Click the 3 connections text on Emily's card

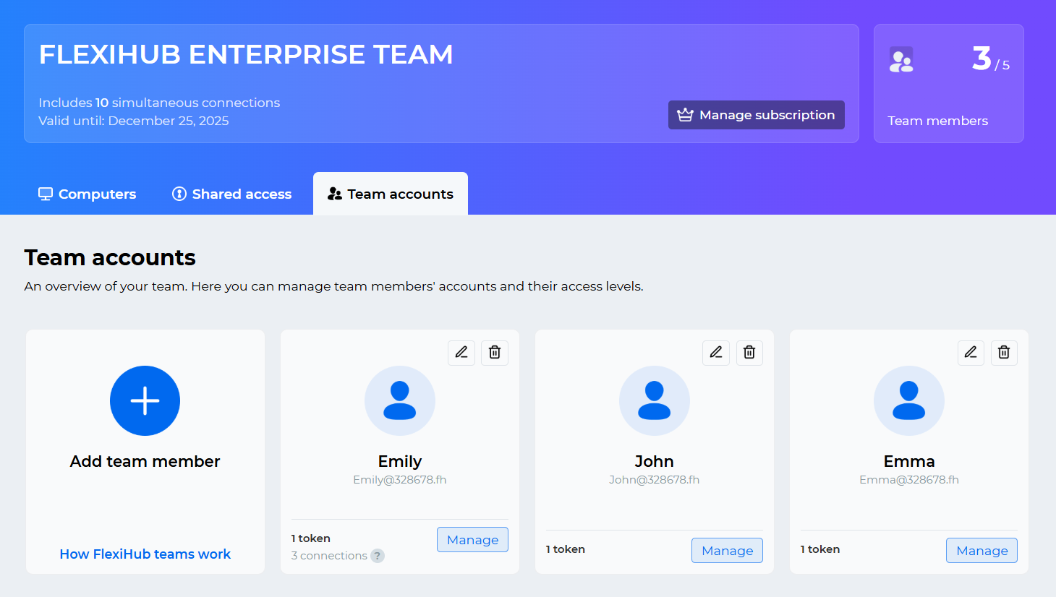[x=329, y=556]
